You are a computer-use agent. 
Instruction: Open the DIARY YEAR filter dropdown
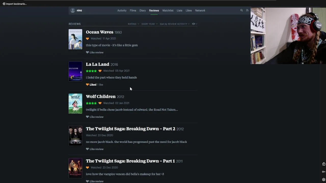tap(150, 24)
